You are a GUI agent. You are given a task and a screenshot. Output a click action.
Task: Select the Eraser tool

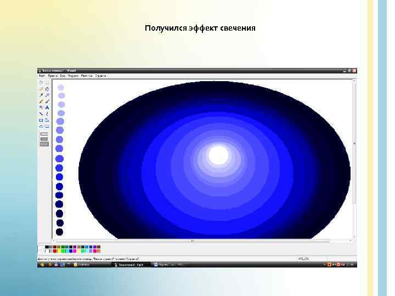tap(41, 89)
